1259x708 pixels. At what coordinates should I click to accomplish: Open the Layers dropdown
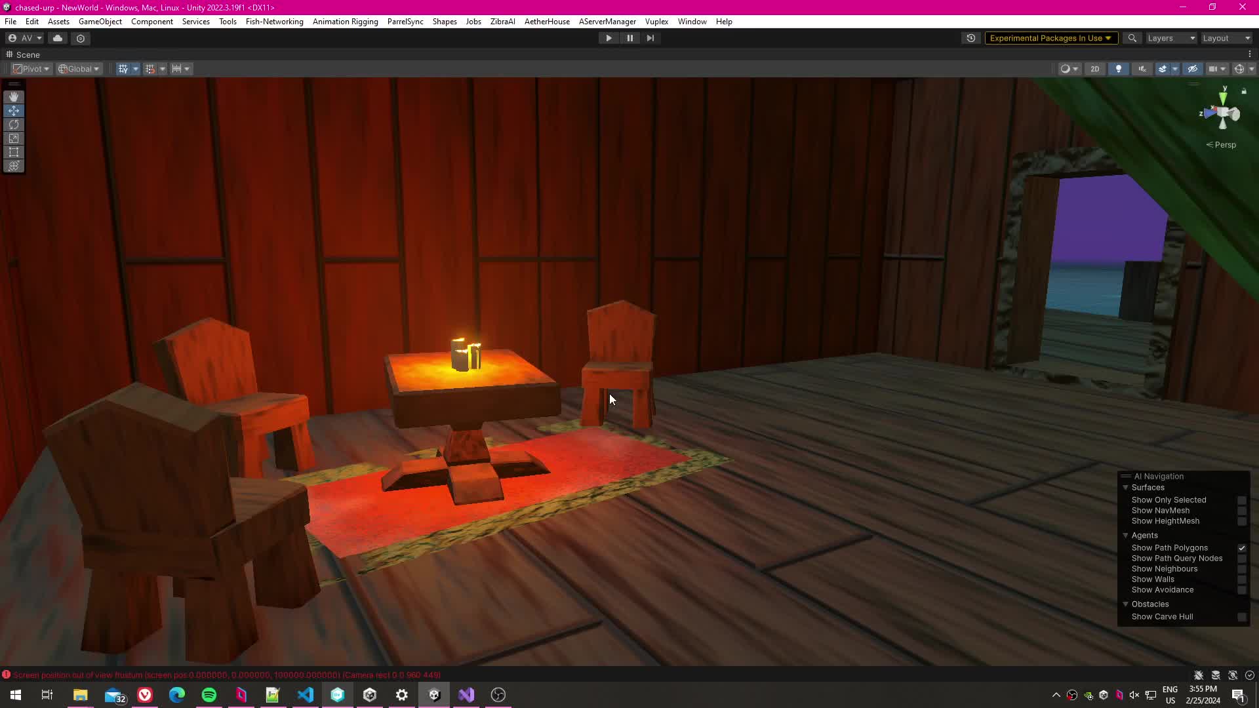click(1171, 38)
